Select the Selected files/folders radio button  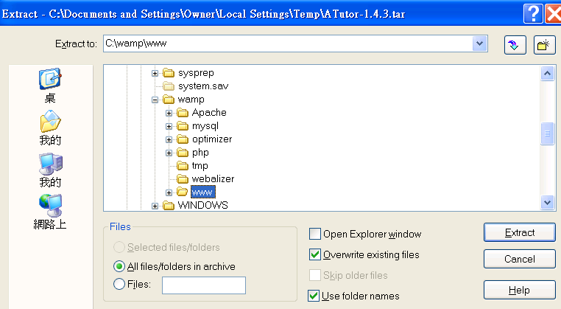click(119, 247)
